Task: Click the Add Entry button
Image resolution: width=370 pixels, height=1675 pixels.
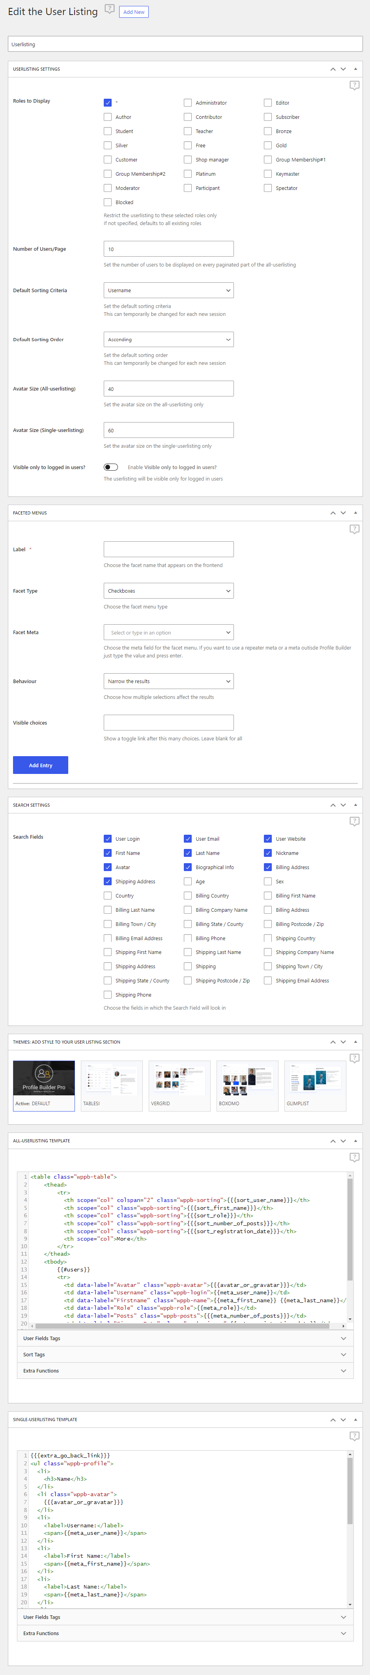Action: click(40, 765)
